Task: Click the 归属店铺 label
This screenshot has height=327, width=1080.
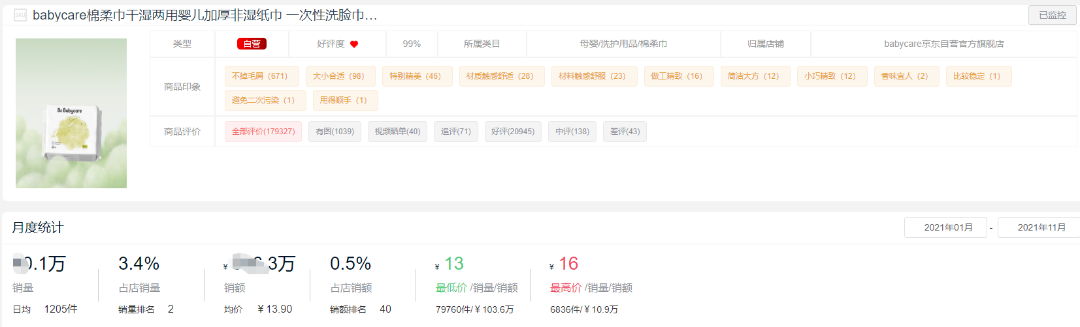Action: click(766, 44)
